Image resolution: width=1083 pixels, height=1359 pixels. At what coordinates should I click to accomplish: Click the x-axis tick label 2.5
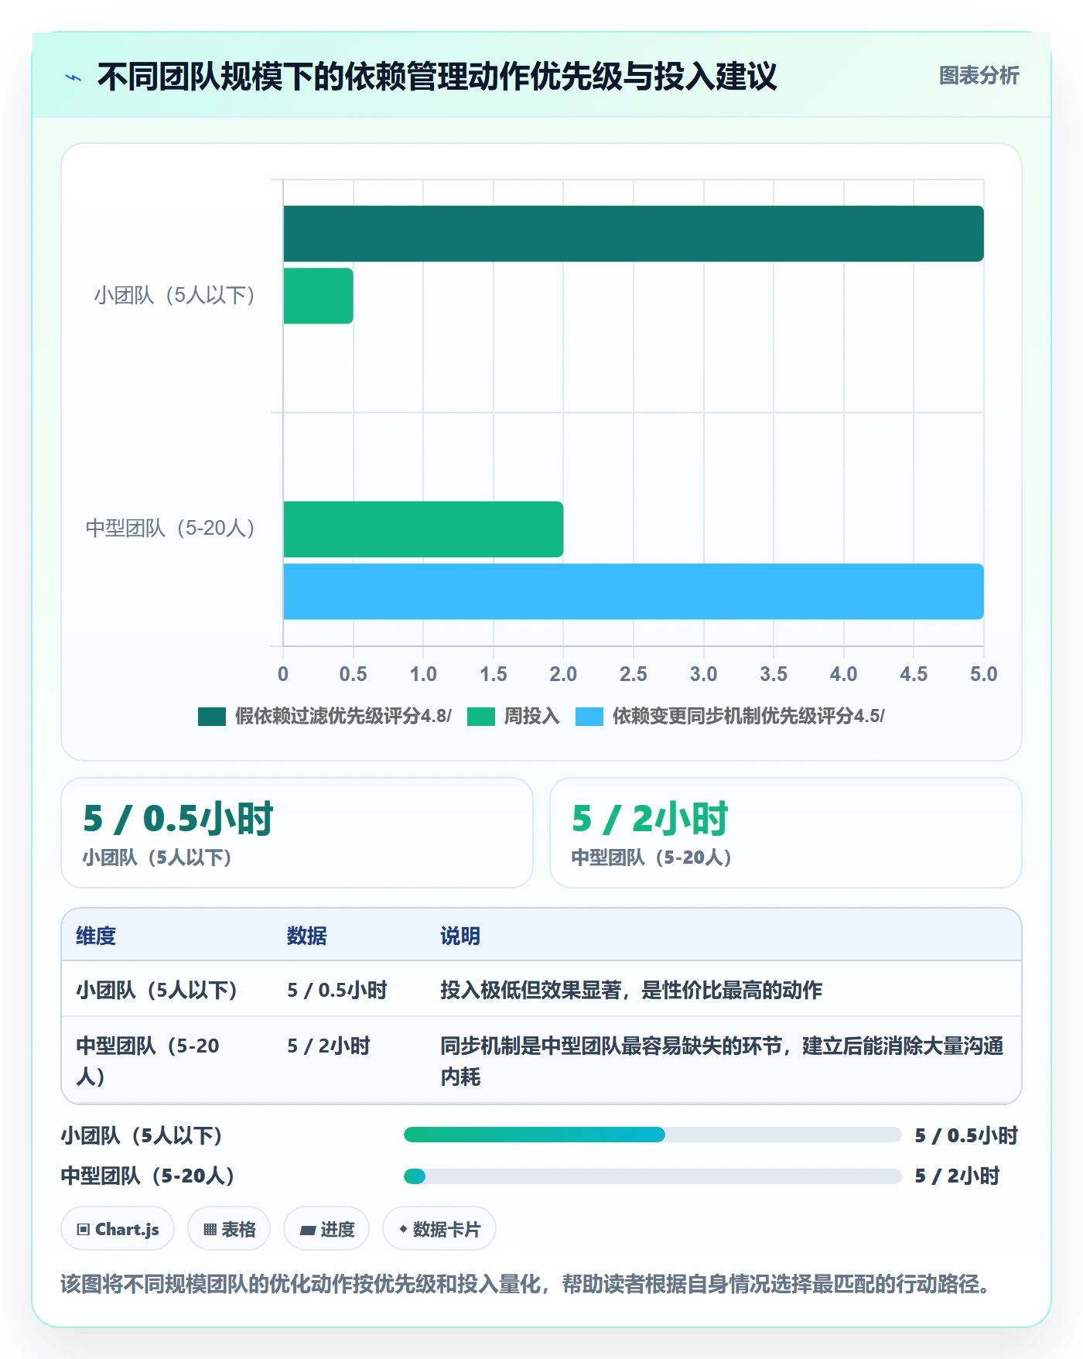pos(634,674)
